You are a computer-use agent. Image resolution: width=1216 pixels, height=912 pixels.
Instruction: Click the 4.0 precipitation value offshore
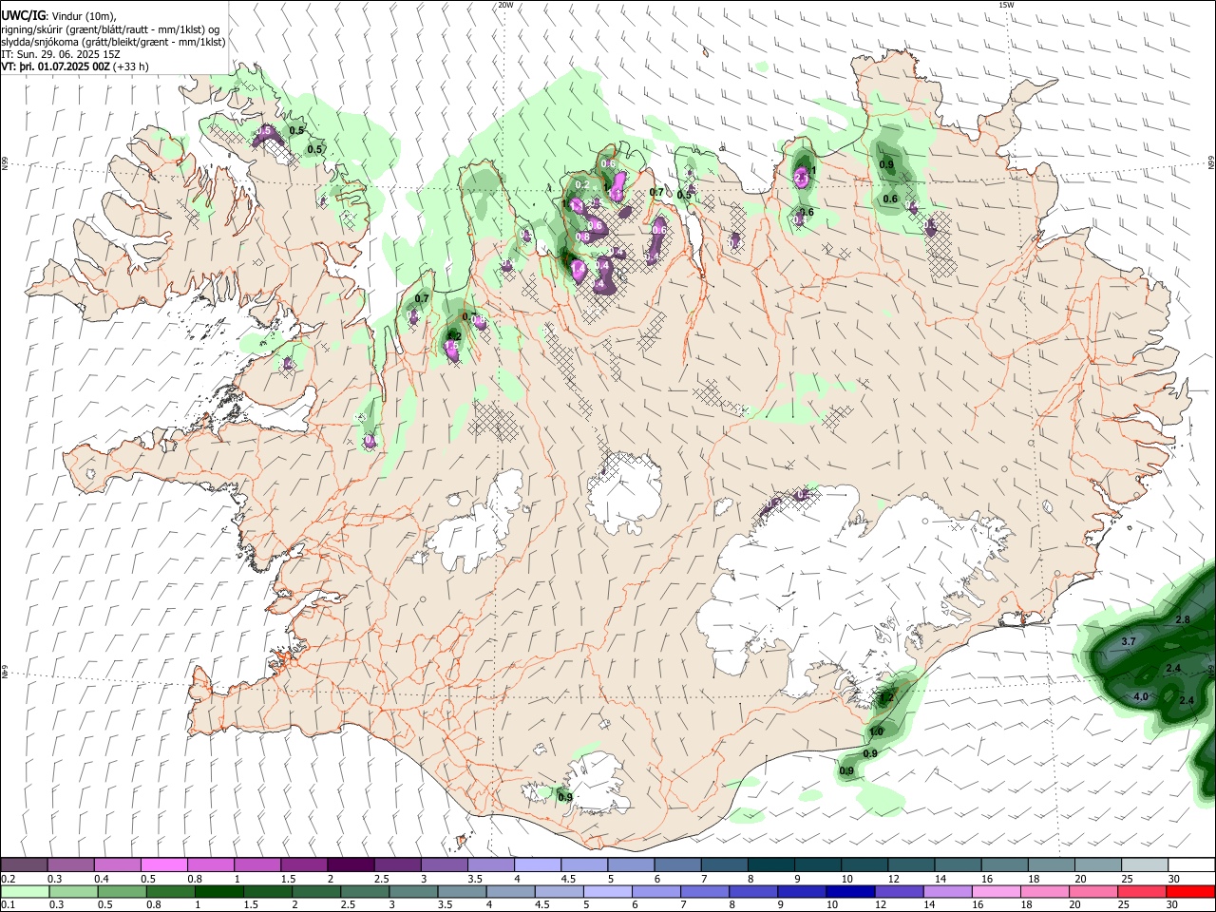tap(1141, 696)
